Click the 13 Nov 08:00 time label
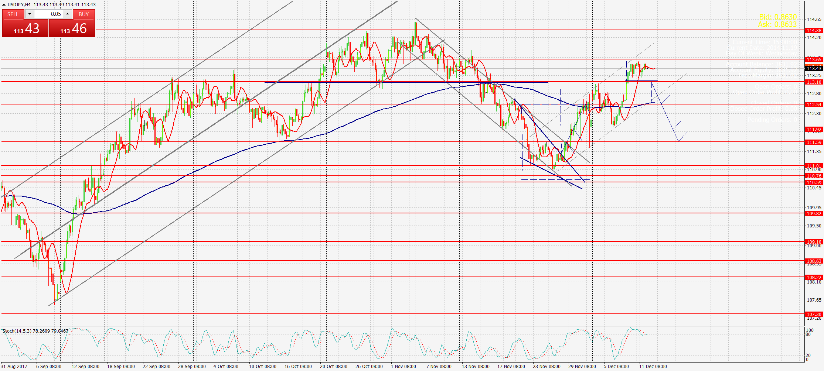This screenshot has height=371, width=824. (x=476, y=367)
